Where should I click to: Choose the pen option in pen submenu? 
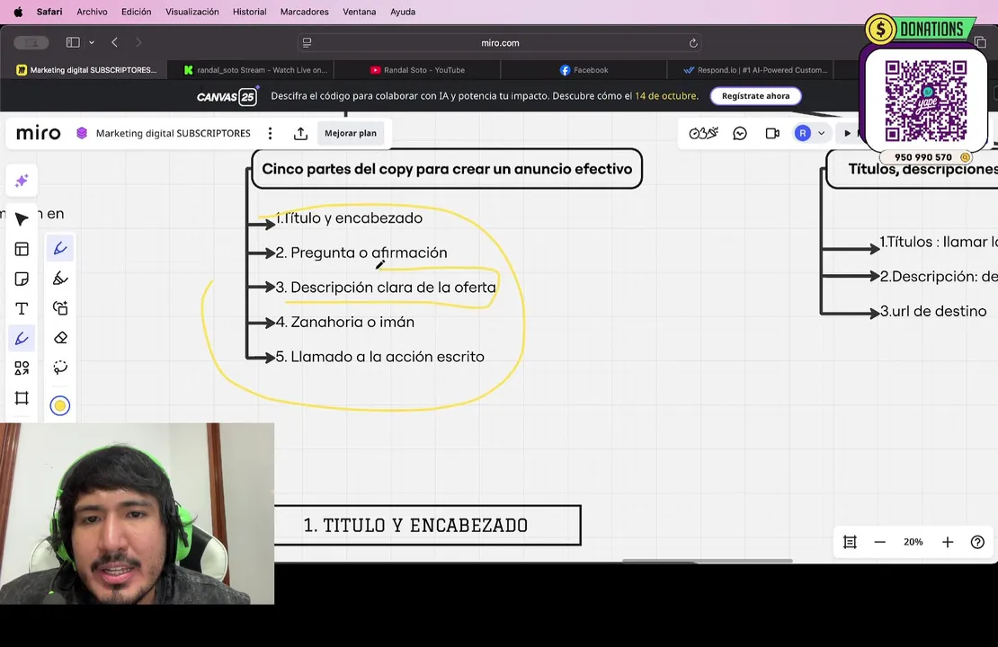click(60, 248)
